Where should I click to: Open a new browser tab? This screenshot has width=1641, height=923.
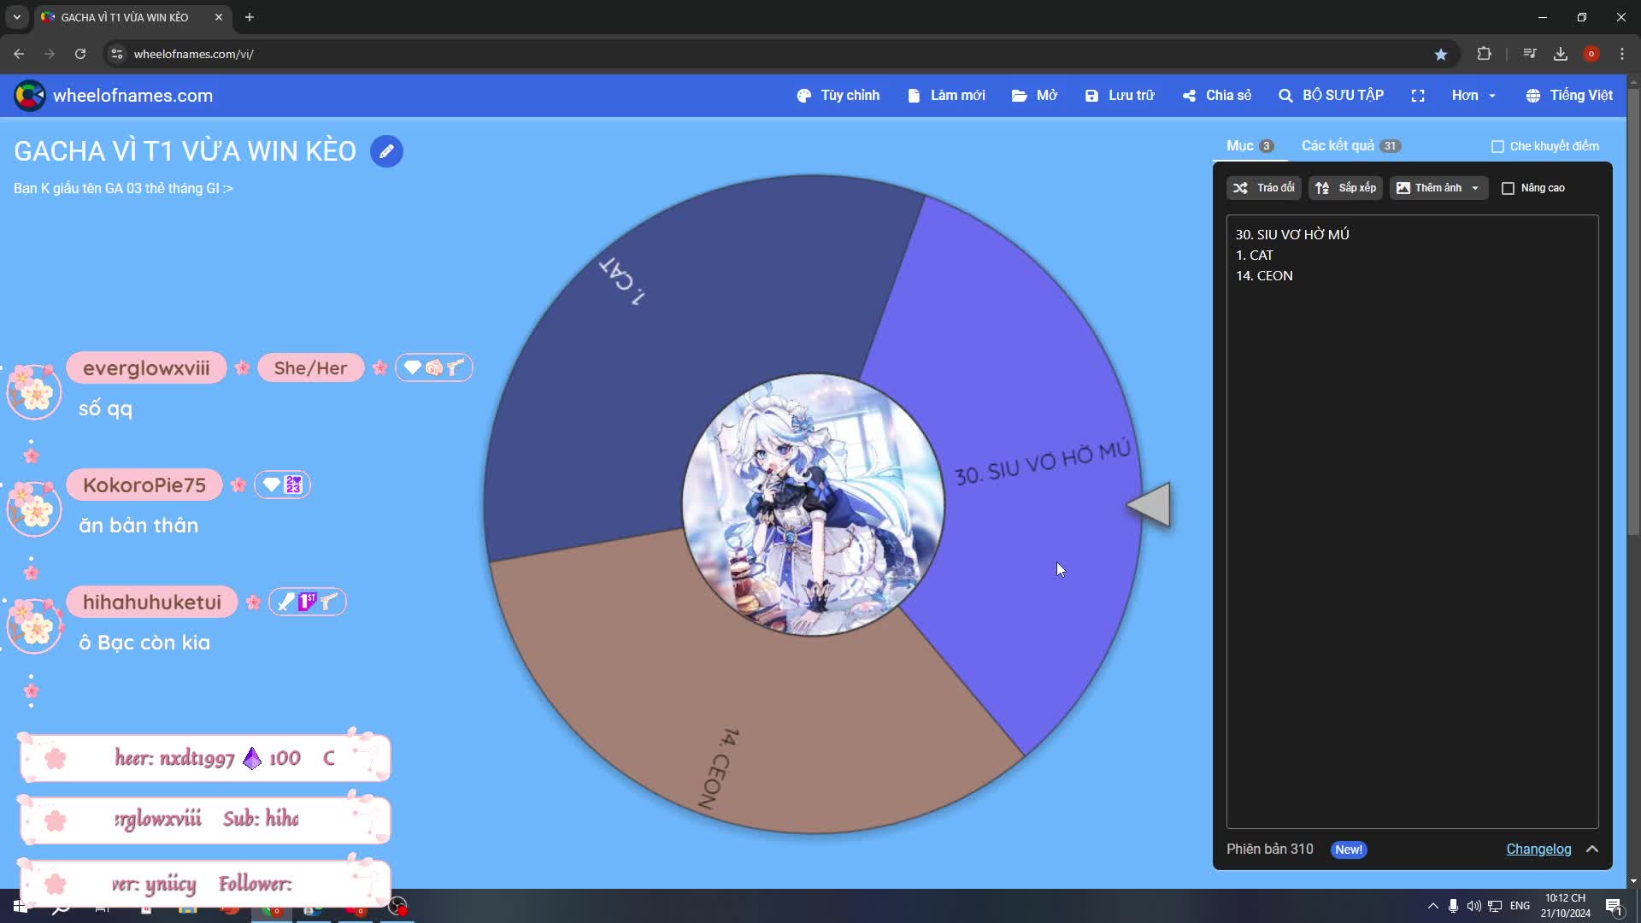250,17
